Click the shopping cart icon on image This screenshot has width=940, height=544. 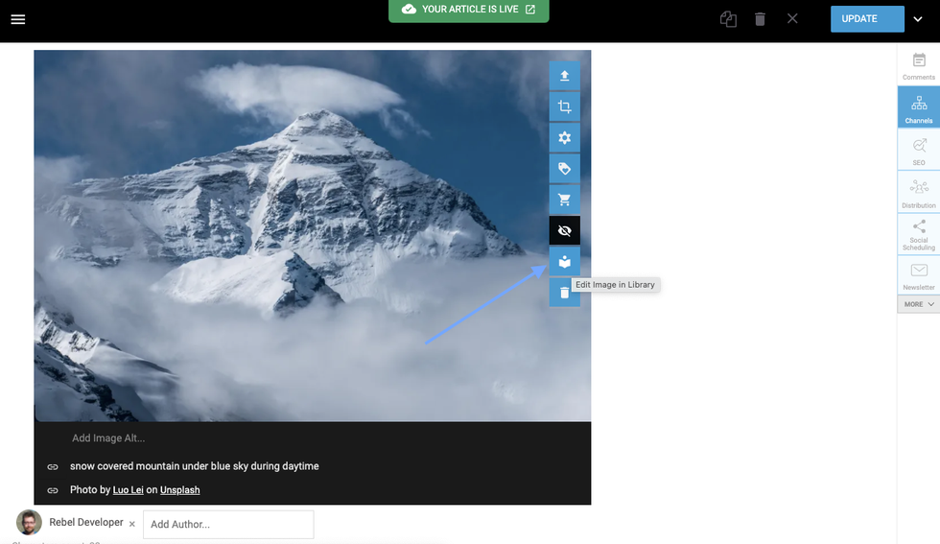coord(564,200)
